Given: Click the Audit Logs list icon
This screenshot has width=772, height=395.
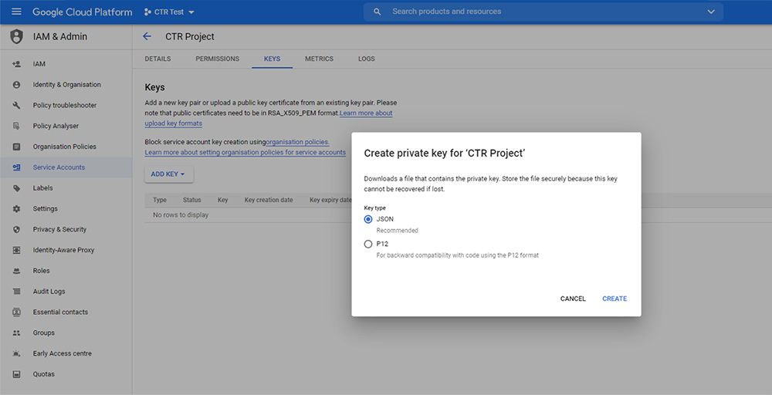Looking at the screenshot, I should click(16, 292).
